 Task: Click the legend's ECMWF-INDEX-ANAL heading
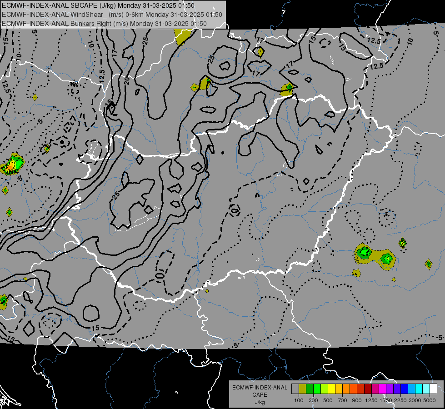[x=260, y=388]
